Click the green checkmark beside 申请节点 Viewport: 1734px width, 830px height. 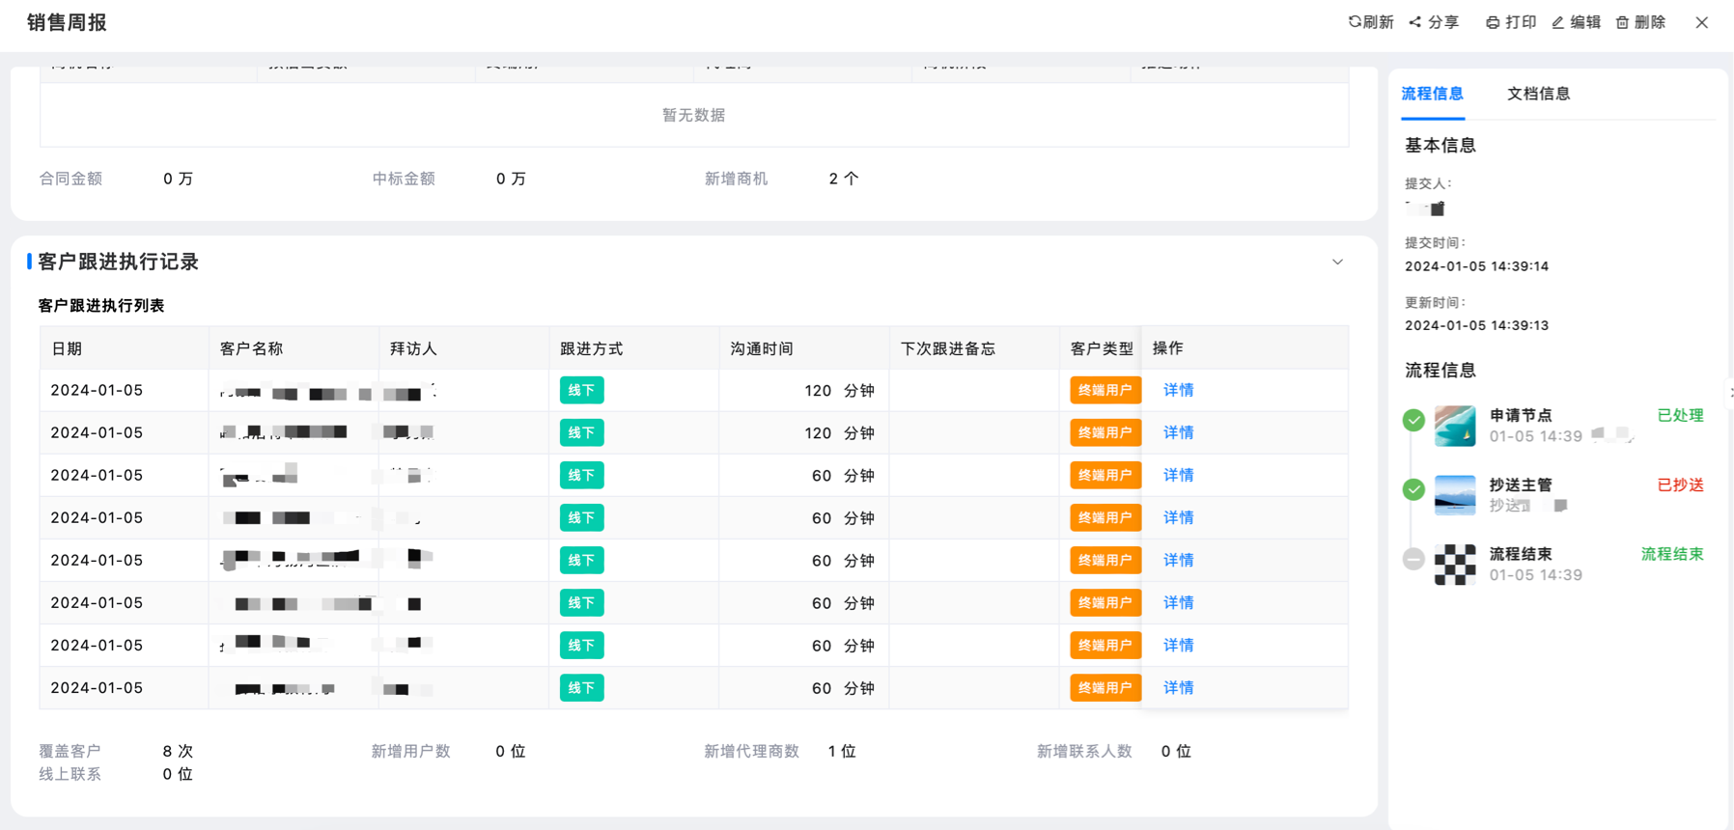1413,420
